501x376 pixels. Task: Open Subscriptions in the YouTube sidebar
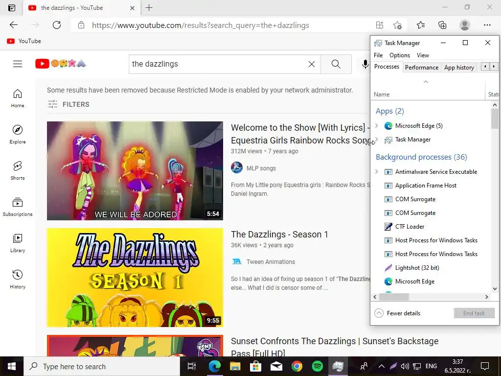pos(18,207)
